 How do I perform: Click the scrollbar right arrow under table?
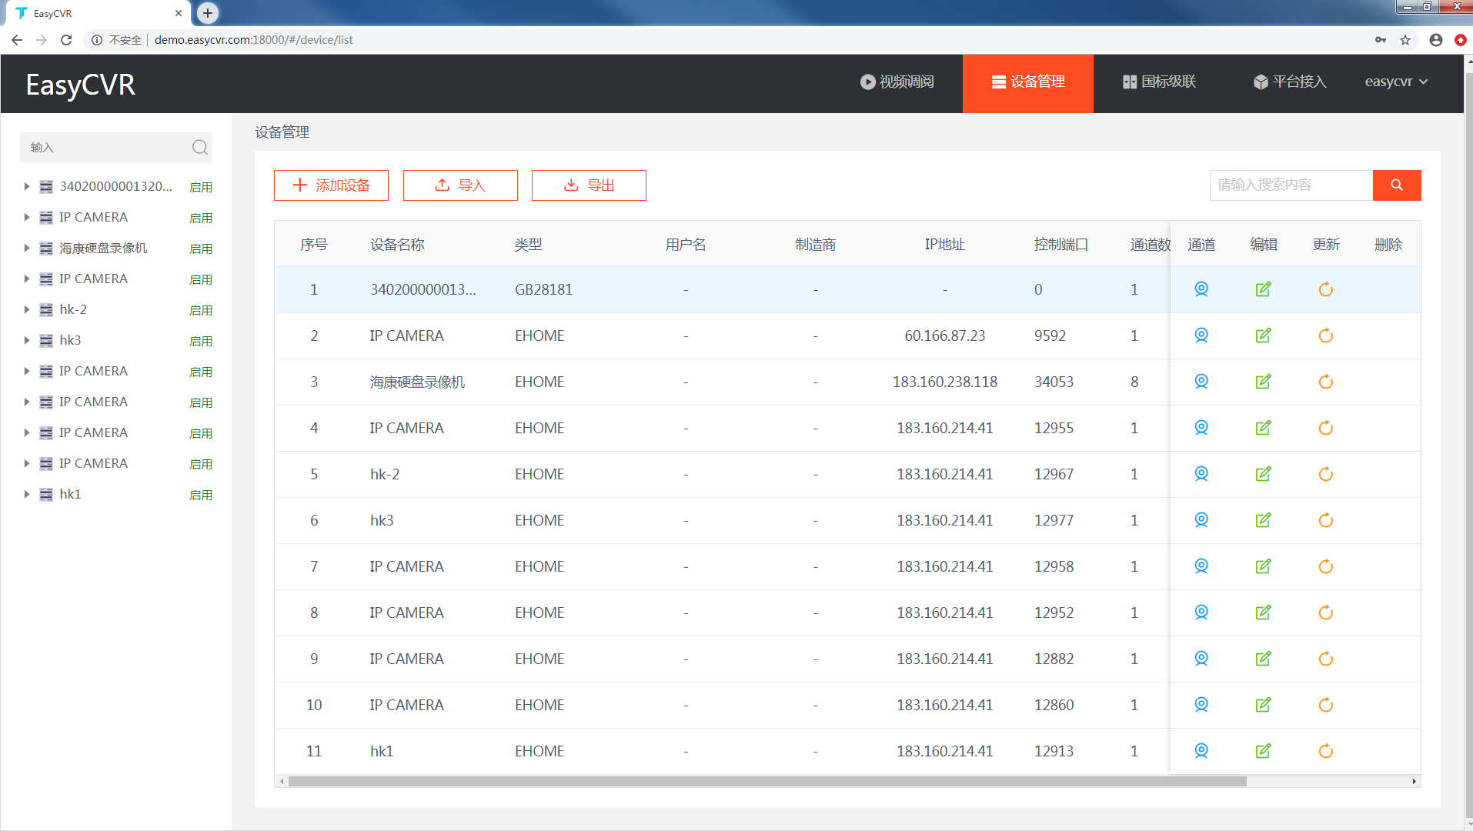1414,781
